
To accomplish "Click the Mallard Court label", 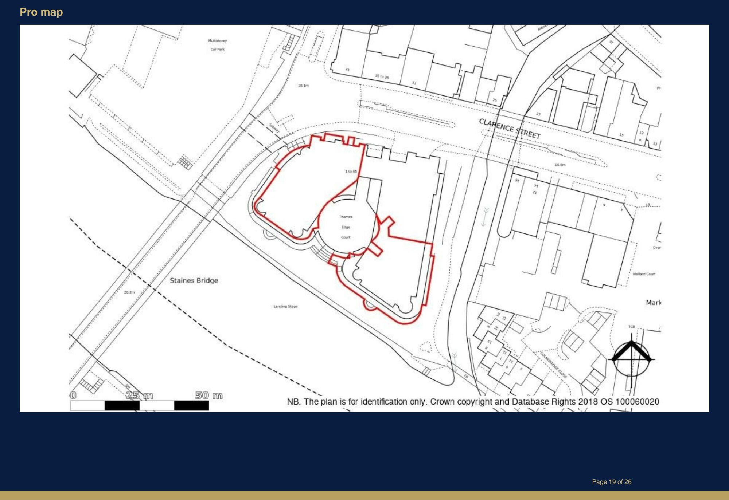I will click(x=644, y=274).
